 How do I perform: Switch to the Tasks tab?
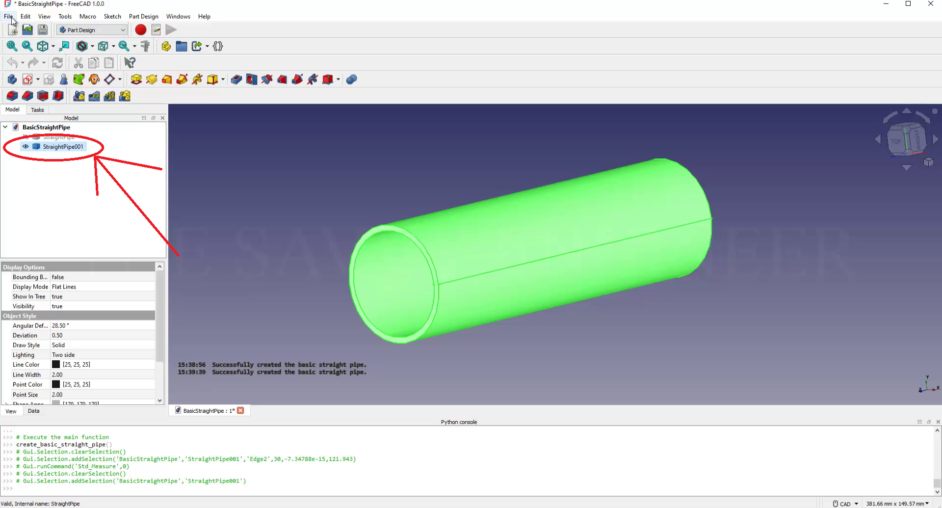click(x=37, y=110)
